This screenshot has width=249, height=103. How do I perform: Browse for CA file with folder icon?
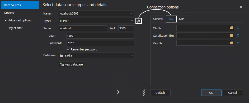(231, 28)
